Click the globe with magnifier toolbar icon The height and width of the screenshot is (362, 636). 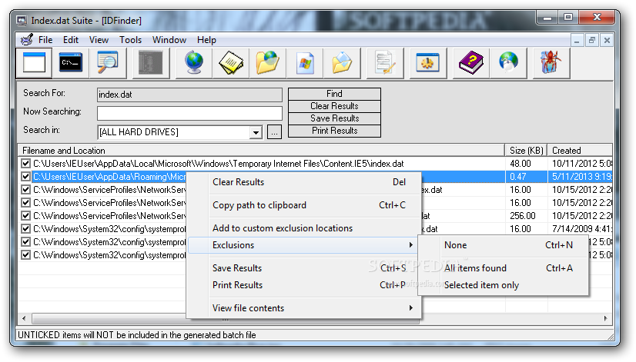click(508, 63)
